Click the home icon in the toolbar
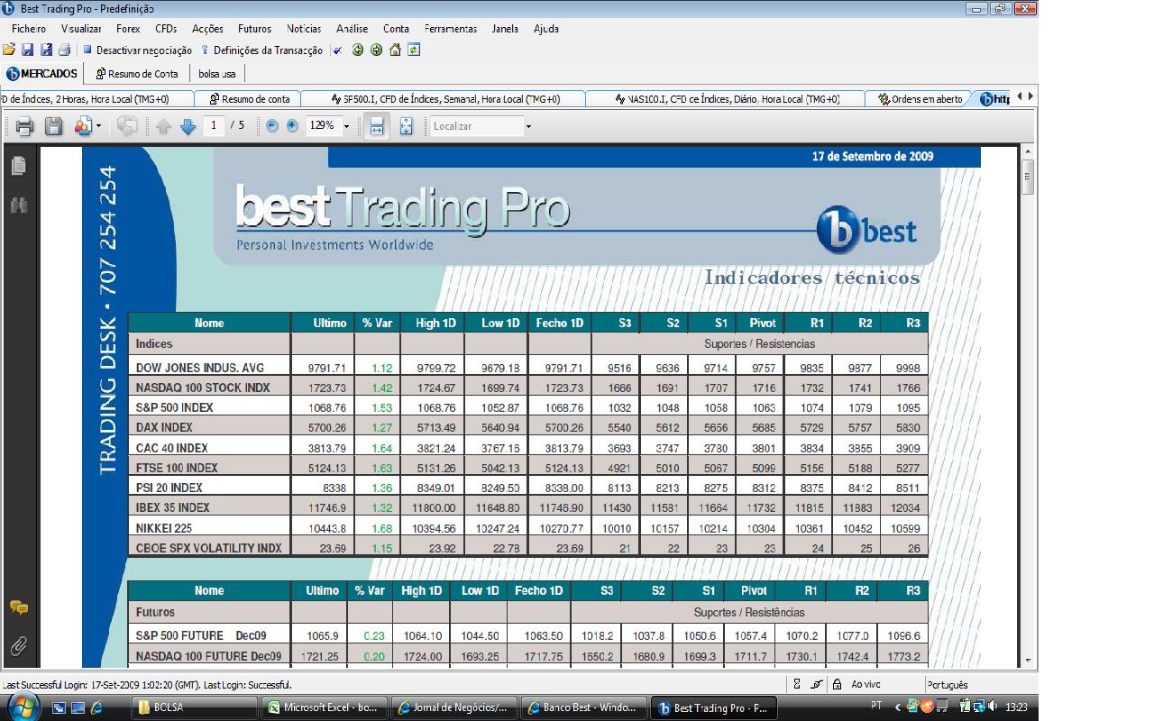1154x721 pixels. point(395,50)
